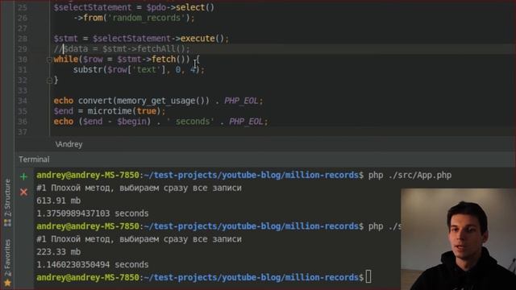Image resolution: width=516 pixels, height=290 pixels.
Task: Click the Favorites star icon
Action: (7, 283)
